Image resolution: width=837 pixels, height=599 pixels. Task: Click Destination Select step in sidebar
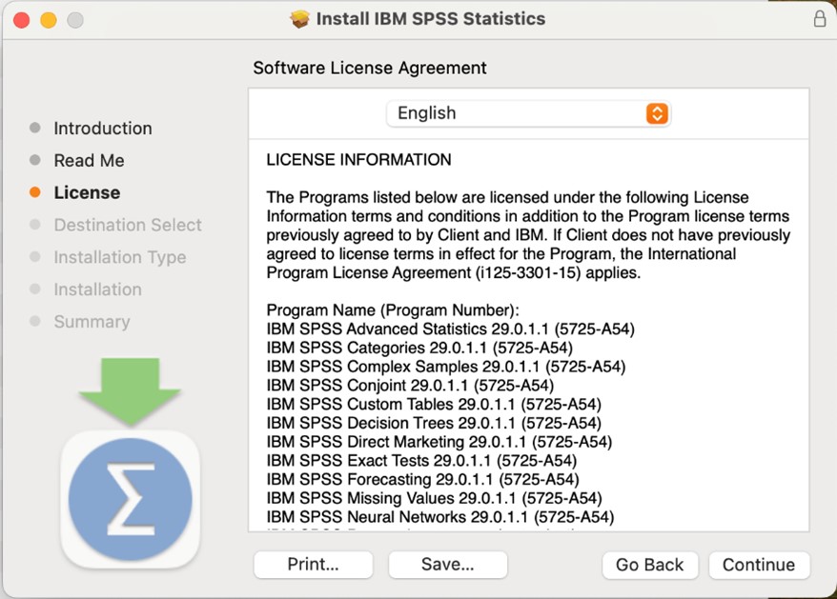pyautogui.click(x=128, y=225)
